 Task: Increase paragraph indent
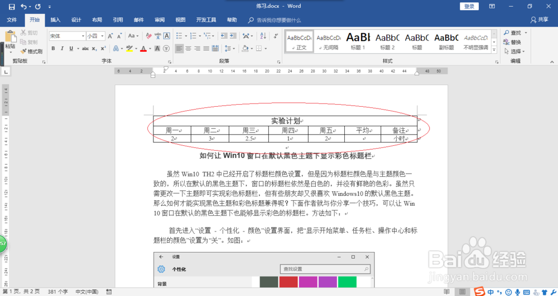233,36
